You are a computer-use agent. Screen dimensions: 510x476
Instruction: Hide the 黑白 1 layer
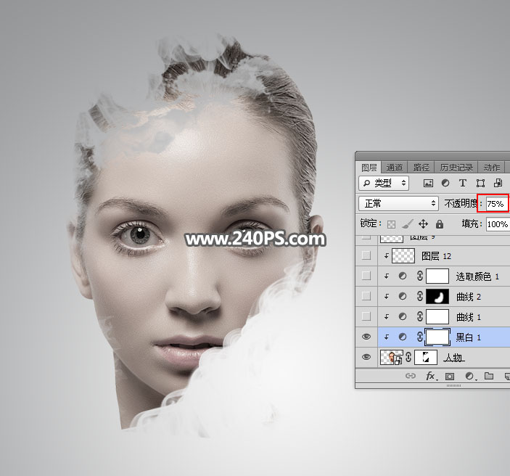click(x=366, y=337)
